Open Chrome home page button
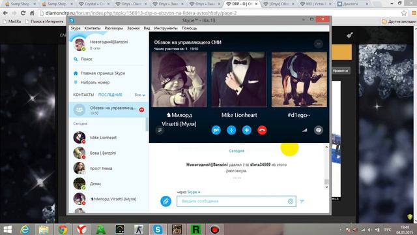This screenshot has width=417, height=235. [x=32, y=13]
